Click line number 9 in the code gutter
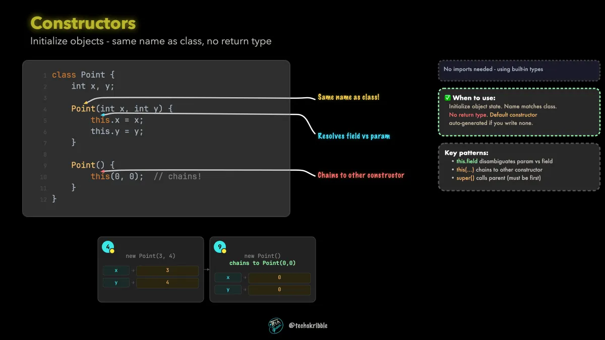Image resolution: width=605 pixels, height=340 pixels. [x=45, y=166]
